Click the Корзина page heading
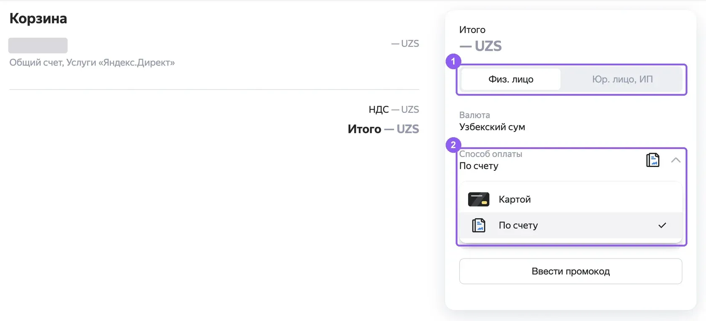 38,18
